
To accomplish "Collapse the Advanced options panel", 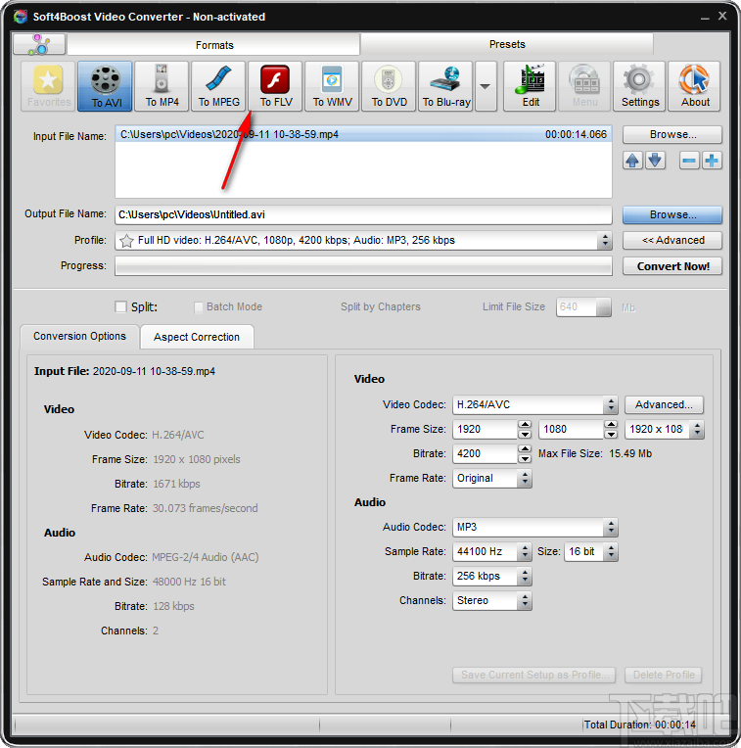I will click(672, 241).
